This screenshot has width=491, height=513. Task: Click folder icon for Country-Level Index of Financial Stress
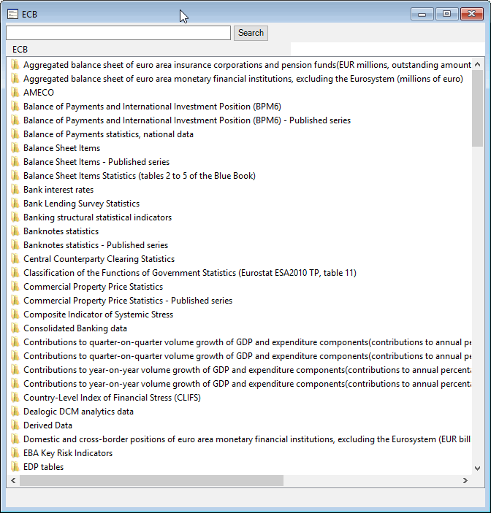click(x=15, y=398)
